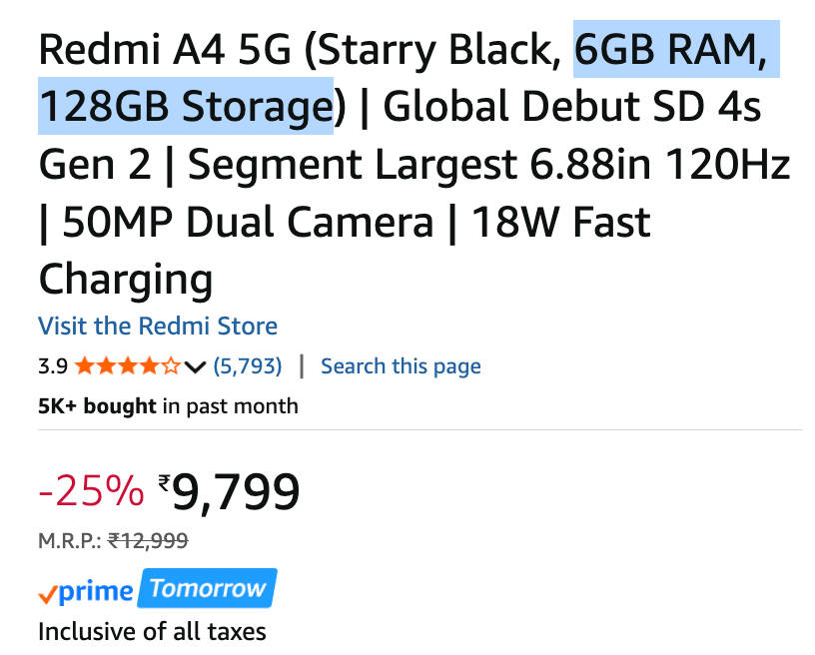
Task: Click the M.R.P. label text
Action: pyautogui.click(x=70, y=541)
